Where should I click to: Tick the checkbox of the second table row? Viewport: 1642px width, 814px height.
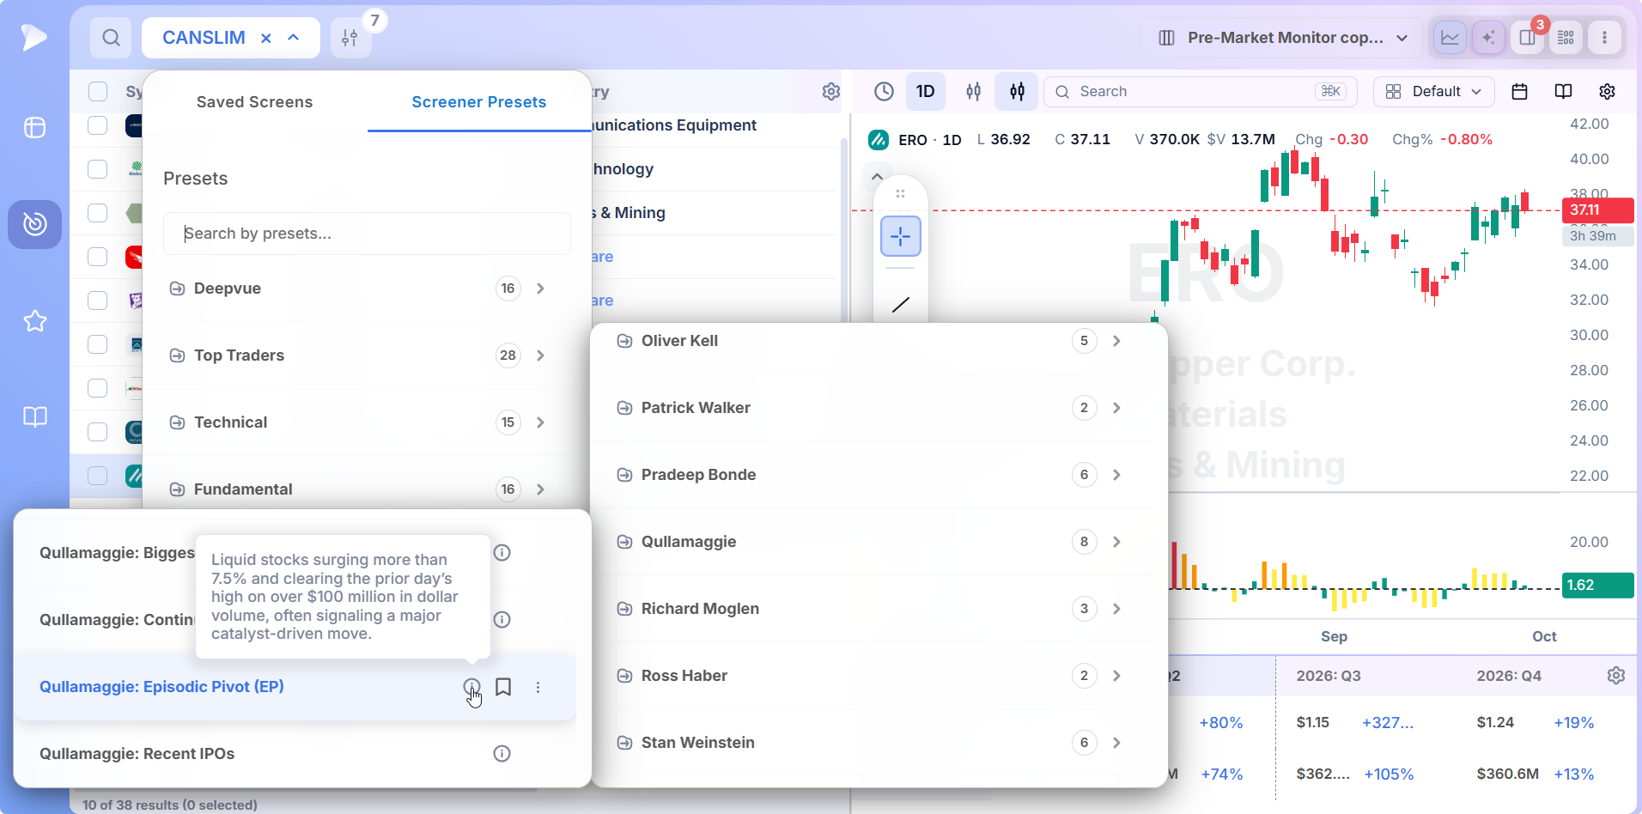(98, 169)
